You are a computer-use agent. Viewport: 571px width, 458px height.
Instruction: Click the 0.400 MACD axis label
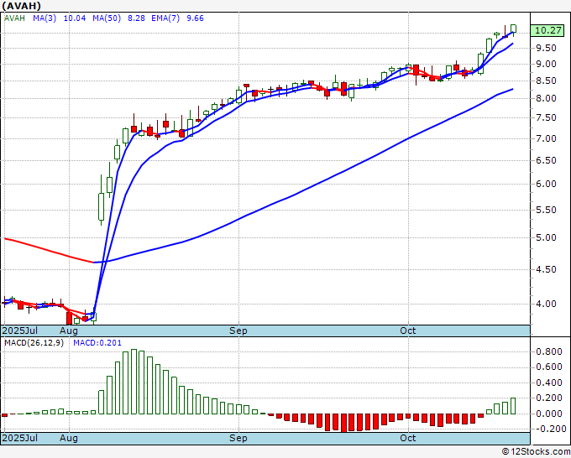[x=548, y=383]
